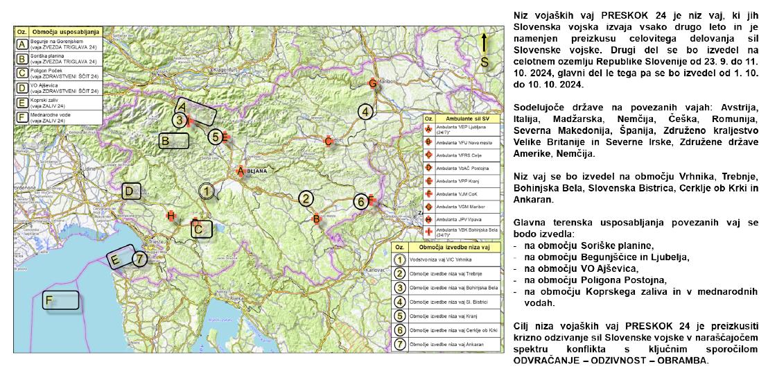
Task: Click legend circle 7 for Ankaran
Action: 399,344
